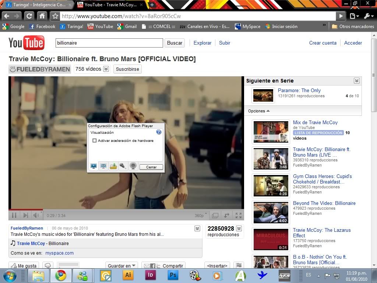Click the Acceder sign-in link

353,43
